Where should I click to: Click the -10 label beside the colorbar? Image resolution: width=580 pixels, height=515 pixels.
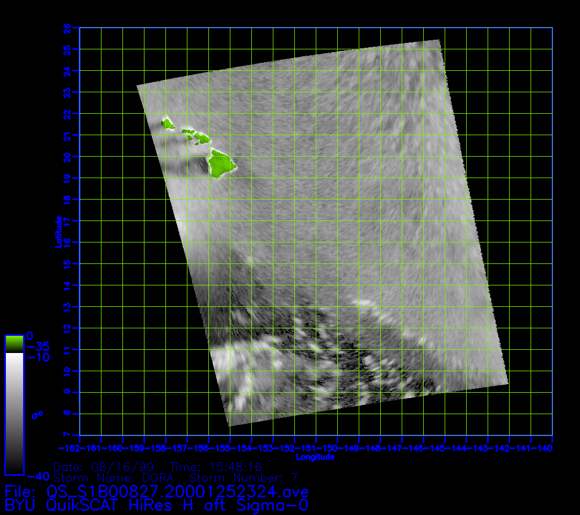point(38,357)
